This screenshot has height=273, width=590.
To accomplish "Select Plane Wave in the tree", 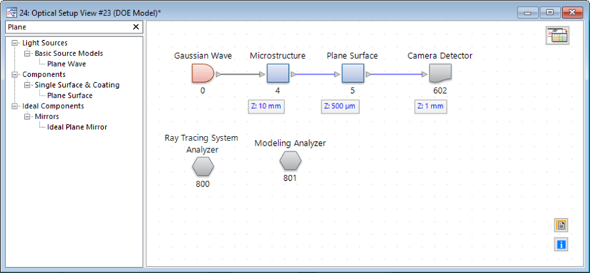I will coord(67,64).
